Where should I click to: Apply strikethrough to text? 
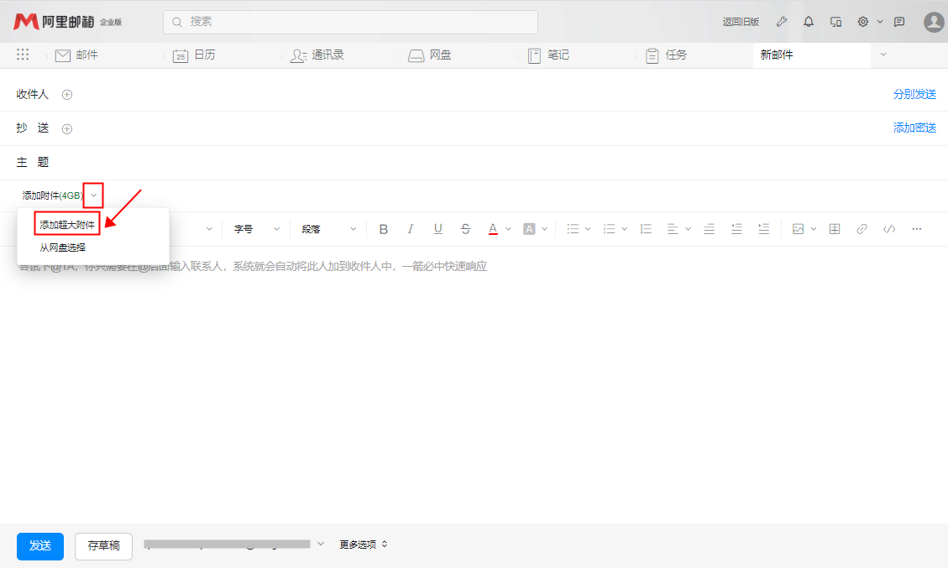465,229
